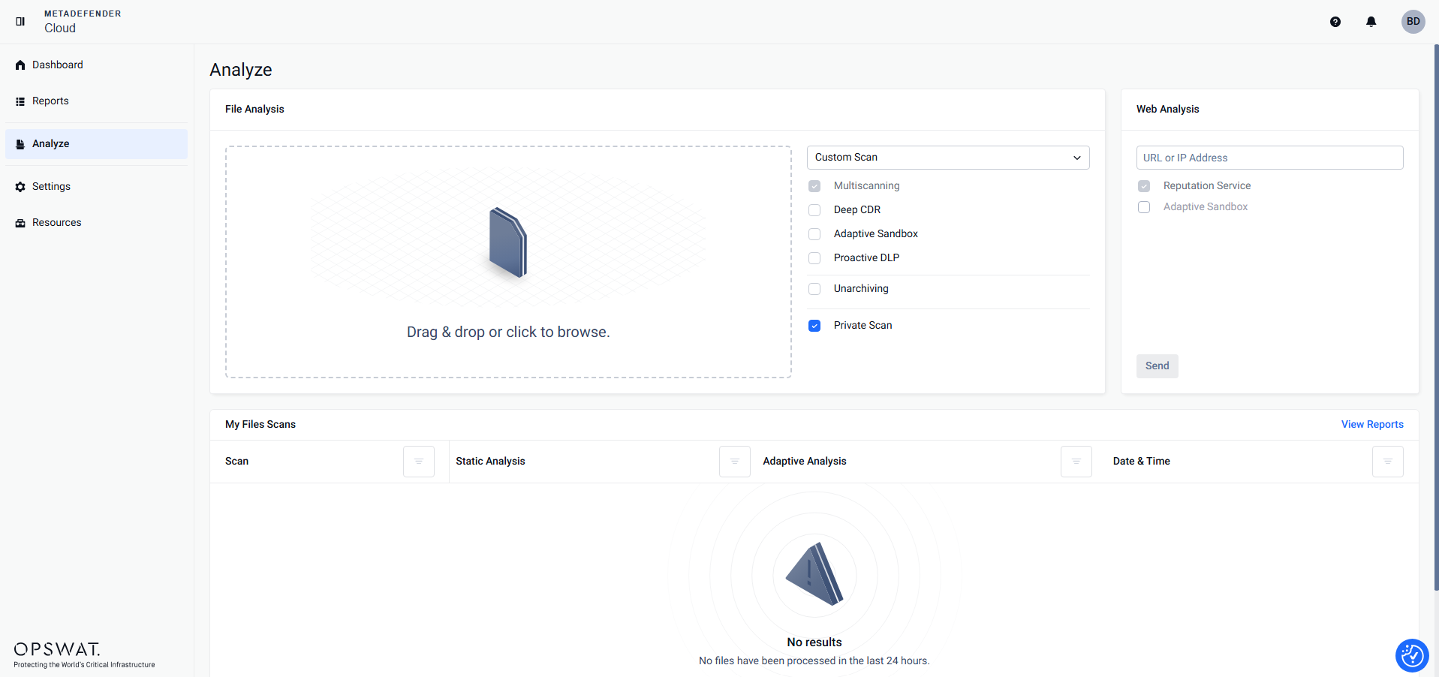Viewport: 1439px width, 677px height.
Task: Expand the Custom Scan dropdown
Action: click(x=948, y=158)
